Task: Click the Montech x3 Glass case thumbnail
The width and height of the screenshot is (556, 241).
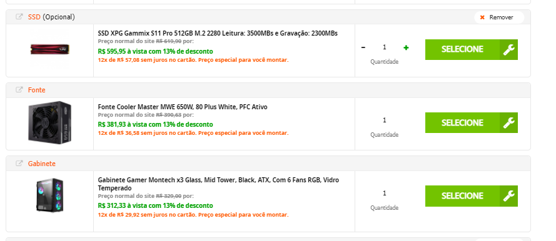Action: pyautogui.click(x=49, y=195)
